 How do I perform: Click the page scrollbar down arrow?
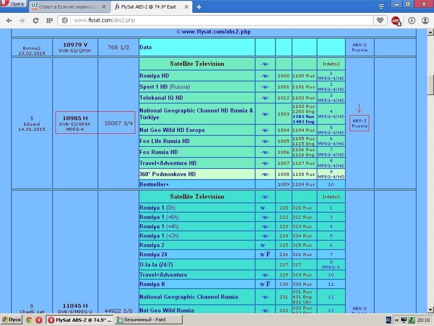tap(431, 310)
